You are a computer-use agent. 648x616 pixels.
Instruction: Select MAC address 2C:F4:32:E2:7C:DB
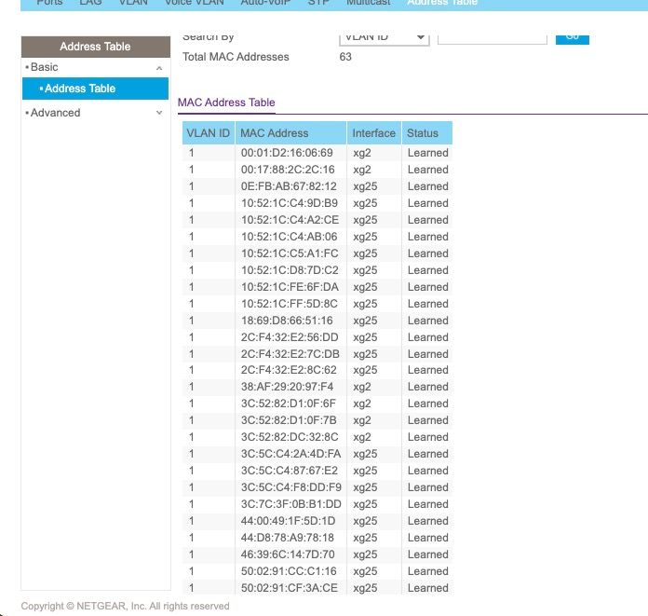tap(290, 354)
